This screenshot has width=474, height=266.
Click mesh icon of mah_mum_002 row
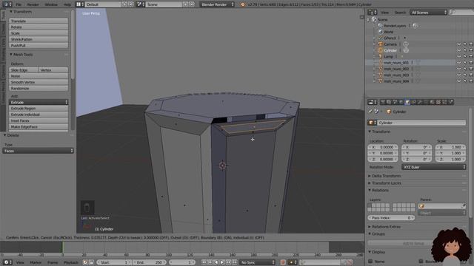click(x=380, y=69)
